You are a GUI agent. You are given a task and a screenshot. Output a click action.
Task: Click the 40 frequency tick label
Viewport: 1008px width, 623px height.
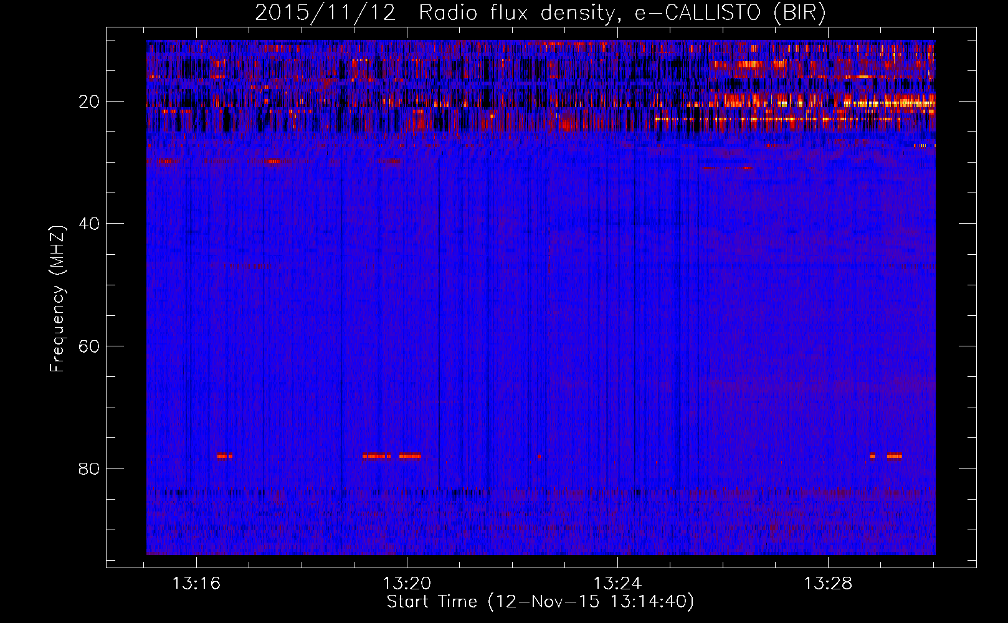[90, 224]
